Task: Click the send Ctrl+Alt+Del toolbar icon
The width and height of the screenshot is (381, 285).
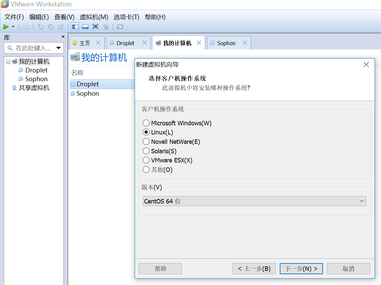Action: point(26,27)
